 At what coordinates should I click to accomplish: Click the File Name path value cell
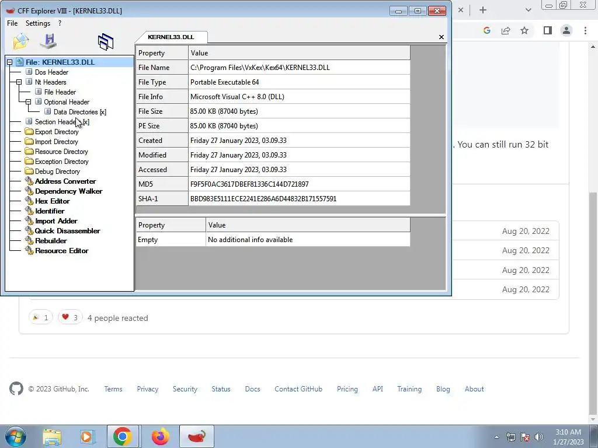pyautogui.click(x=299, y=68)
